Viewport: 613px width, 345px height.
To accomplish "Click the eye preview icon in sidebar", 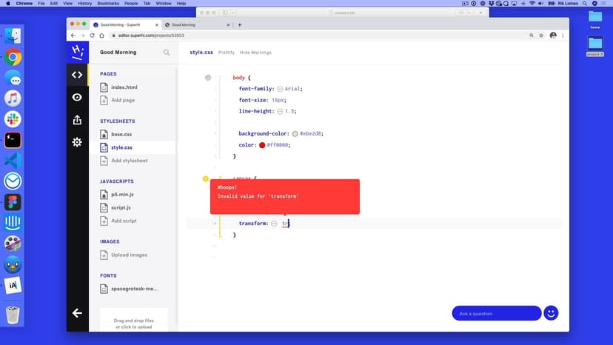I will pos(77,97).
